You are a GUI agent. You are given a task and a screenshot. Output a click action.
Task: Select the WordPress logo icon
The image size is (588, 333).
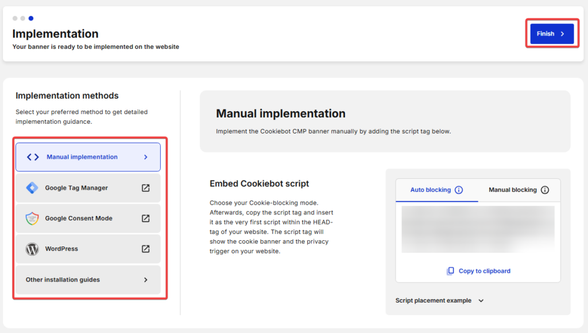(33, 249)
